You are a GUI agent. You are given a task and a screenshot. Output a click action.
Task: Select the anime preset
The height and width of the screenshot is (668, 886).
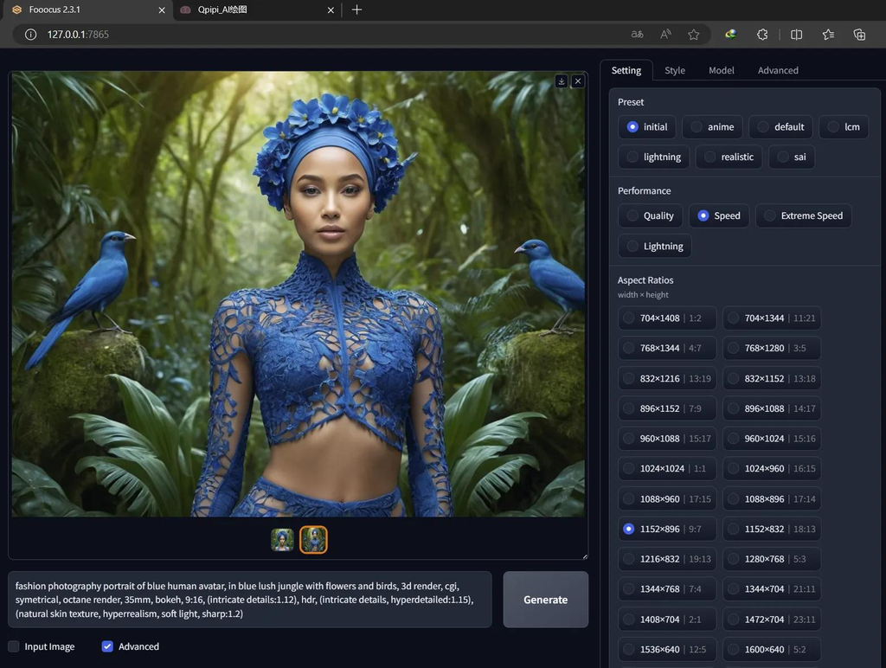click(x=712, y=126)
